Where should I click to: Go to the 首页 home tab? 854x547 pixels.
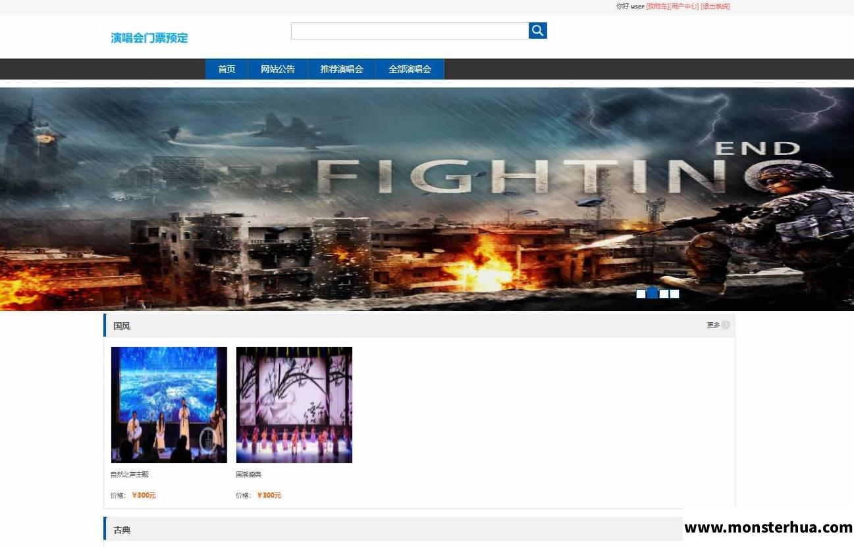click(x=227, y=69)
